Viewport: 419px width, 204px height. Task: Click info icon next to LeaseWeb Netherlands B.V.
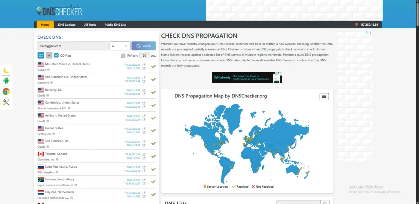tap(72, 198)
